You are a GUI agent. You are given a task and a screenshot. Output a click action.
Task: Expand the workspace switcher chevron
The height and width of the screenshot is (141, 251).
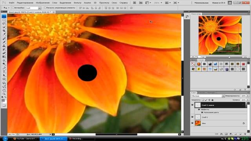point(230,3)
